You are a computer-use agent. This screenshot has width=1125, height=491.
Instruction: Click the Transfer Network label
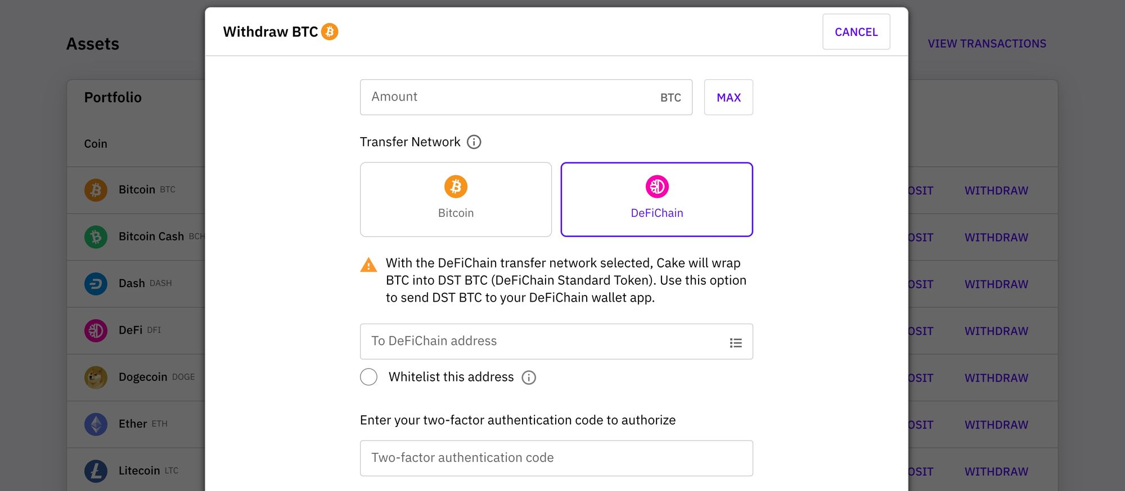410,142
